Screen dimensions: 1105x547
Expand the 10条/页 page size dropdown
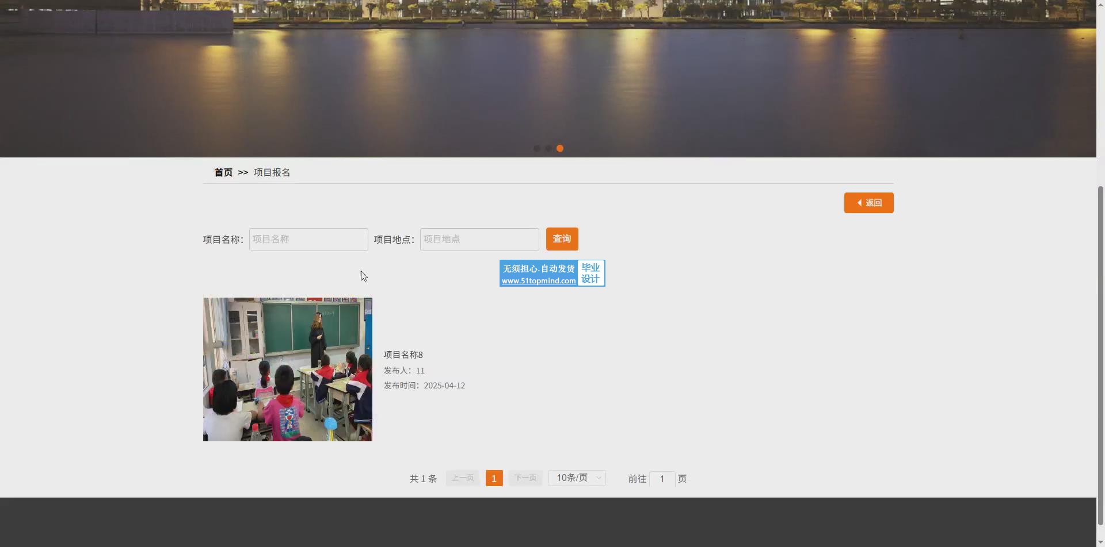click(x=577, y=478)
